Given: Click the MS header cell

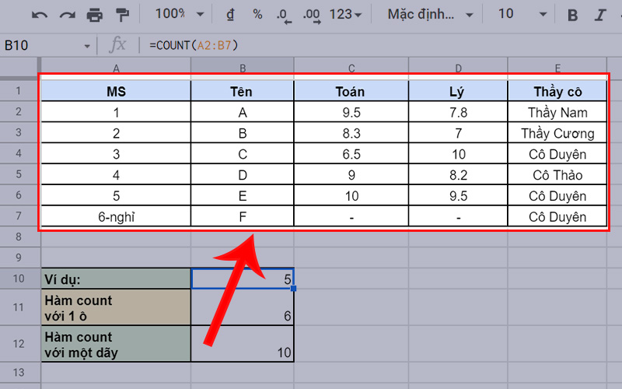Looking at the screenshot, I should (116, 91).
